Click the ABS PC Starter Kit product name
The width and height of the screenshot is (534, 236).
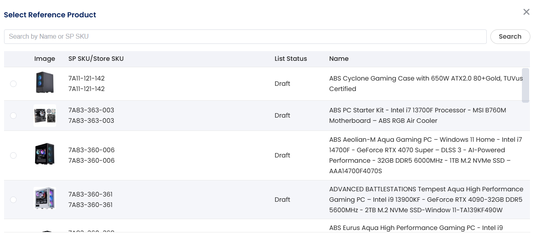(418, 116)
